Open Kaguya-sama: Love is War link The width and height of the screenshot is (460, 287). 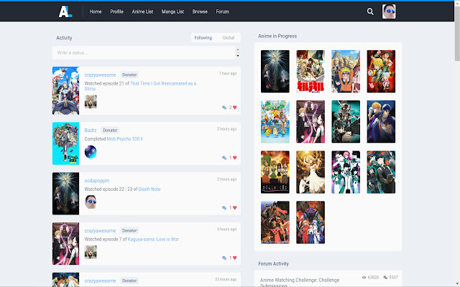pyautogui.click(x=153, y=239)
